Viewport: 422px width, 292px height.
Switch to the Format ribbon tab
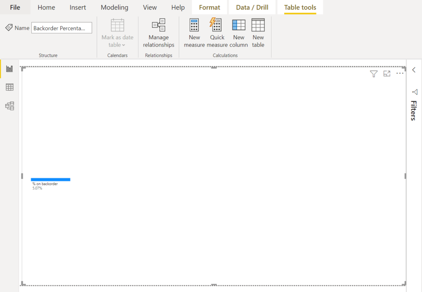coord(209,7)
